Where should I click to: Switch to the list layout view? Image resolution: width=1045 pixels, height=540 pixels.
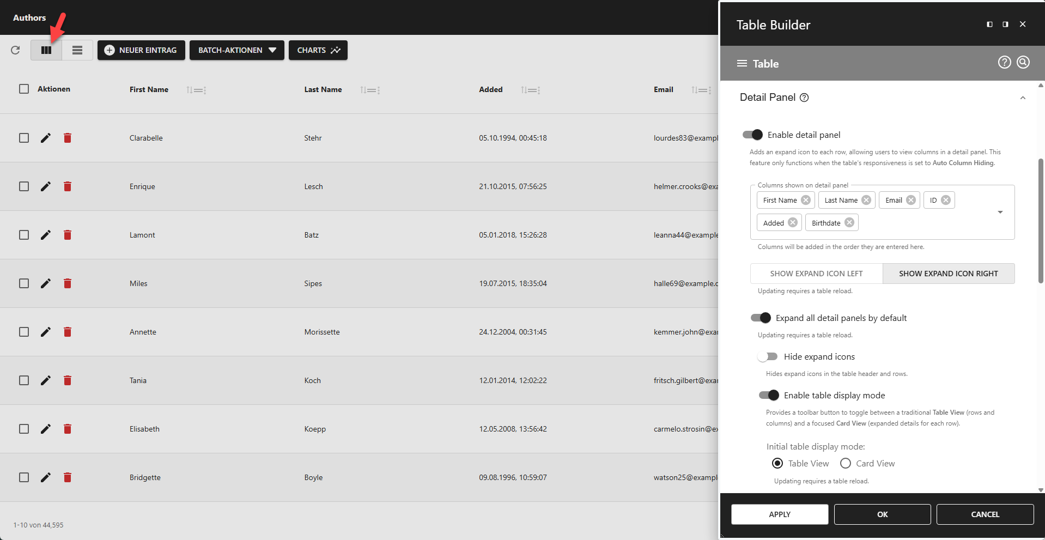pos(77,50)
